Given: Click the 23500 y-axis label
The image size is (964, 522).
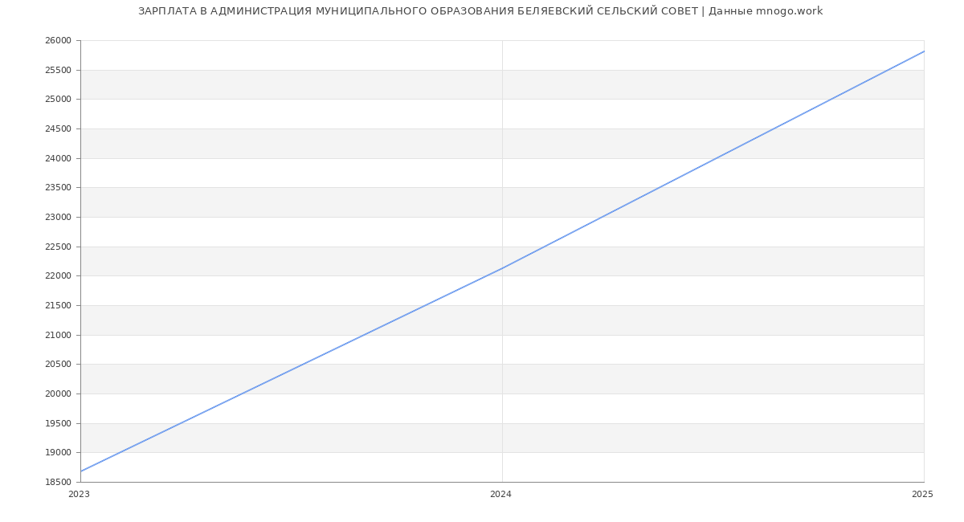Looking at the screenshot, I should [58, 188].
